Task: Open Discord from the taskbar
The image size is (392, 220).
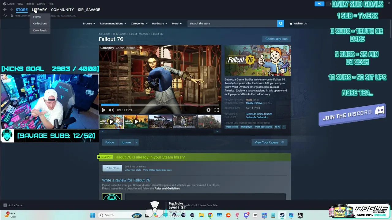Action: point(246,215)
